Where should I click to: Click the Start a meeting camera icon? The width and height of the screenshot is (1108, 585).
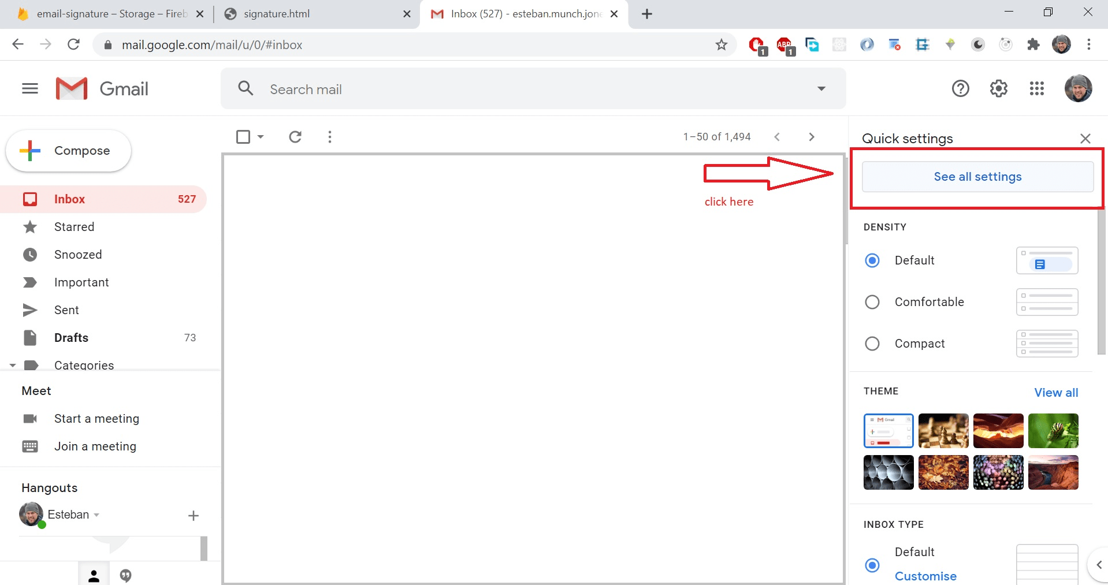(x=30, y=419)
